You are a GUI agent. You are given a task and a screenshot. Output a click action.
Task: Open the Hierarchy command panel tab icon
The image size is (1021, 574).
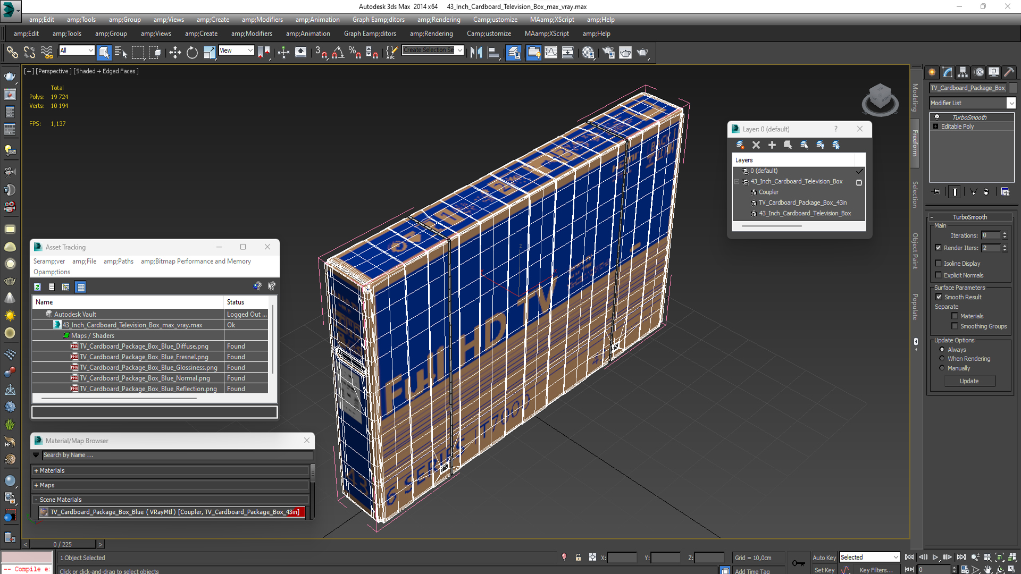[x=963, y=72]
